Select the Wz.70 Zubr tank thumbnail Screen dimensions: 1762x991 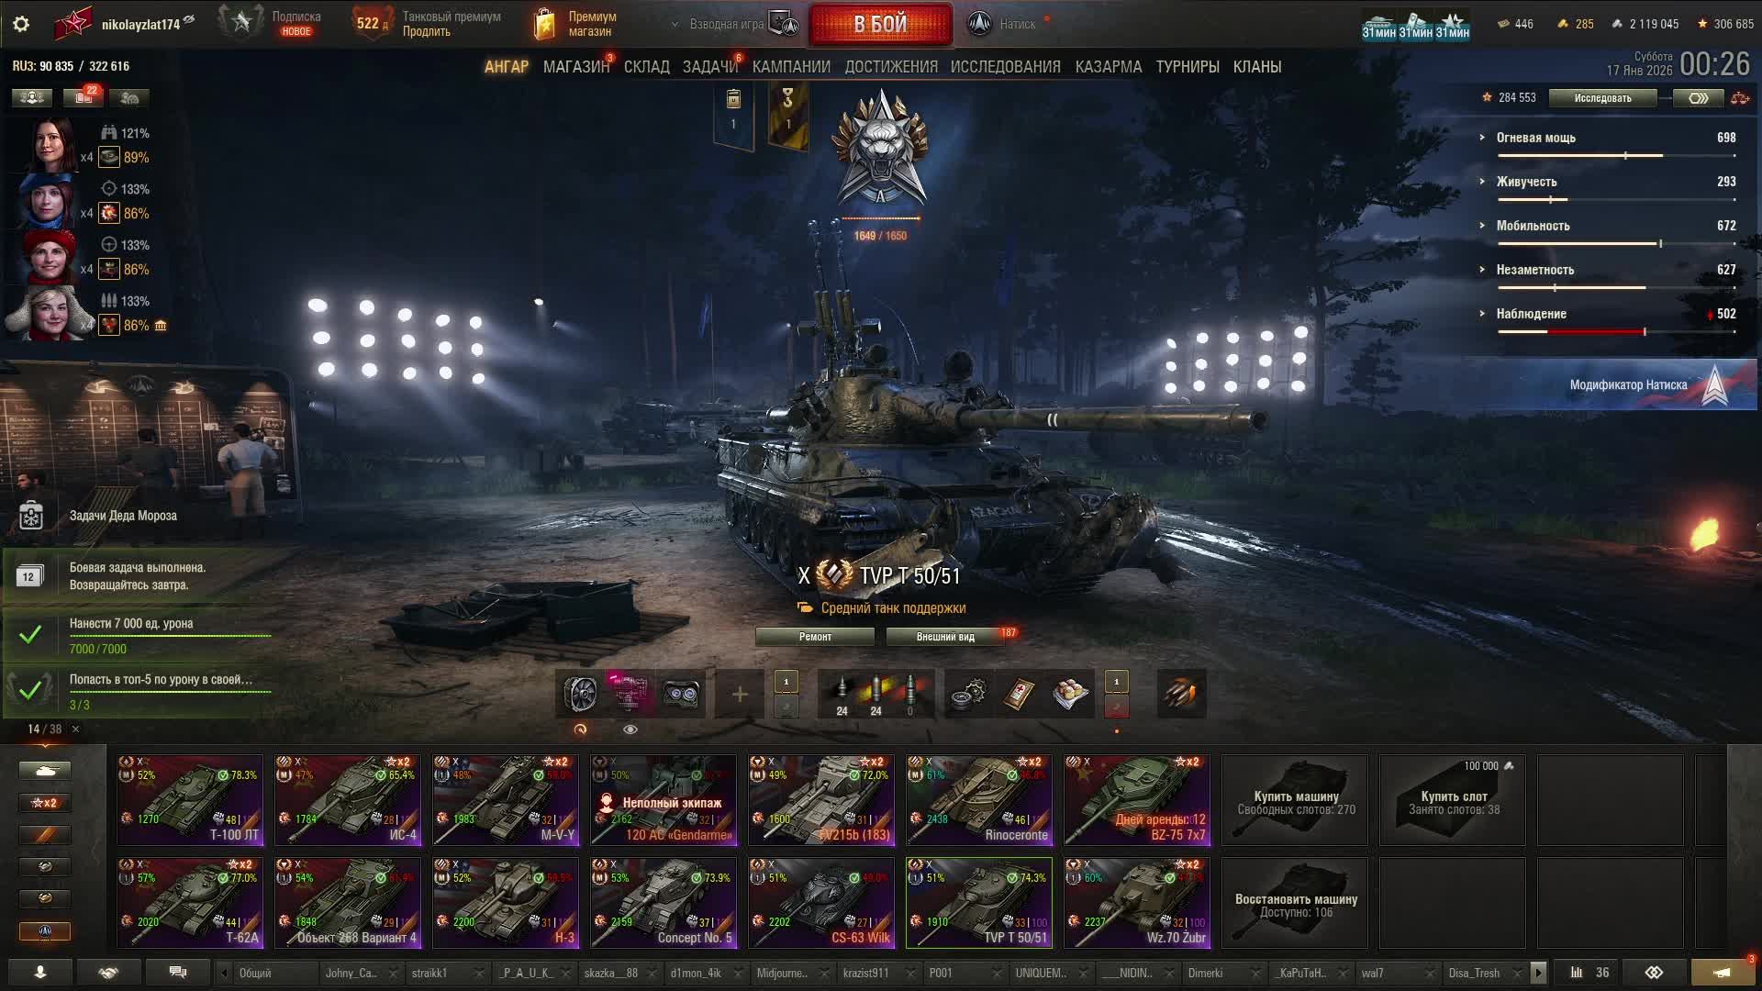[x=1137, y=903]
